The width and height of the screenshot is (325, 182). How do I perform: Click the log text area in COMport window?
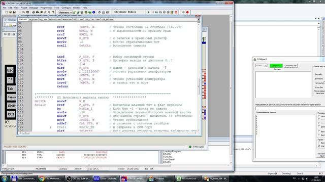[x=283, y=84]
